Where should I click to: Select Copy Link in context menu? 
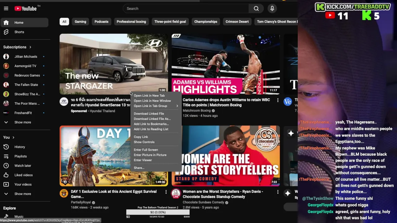(156, 137)
